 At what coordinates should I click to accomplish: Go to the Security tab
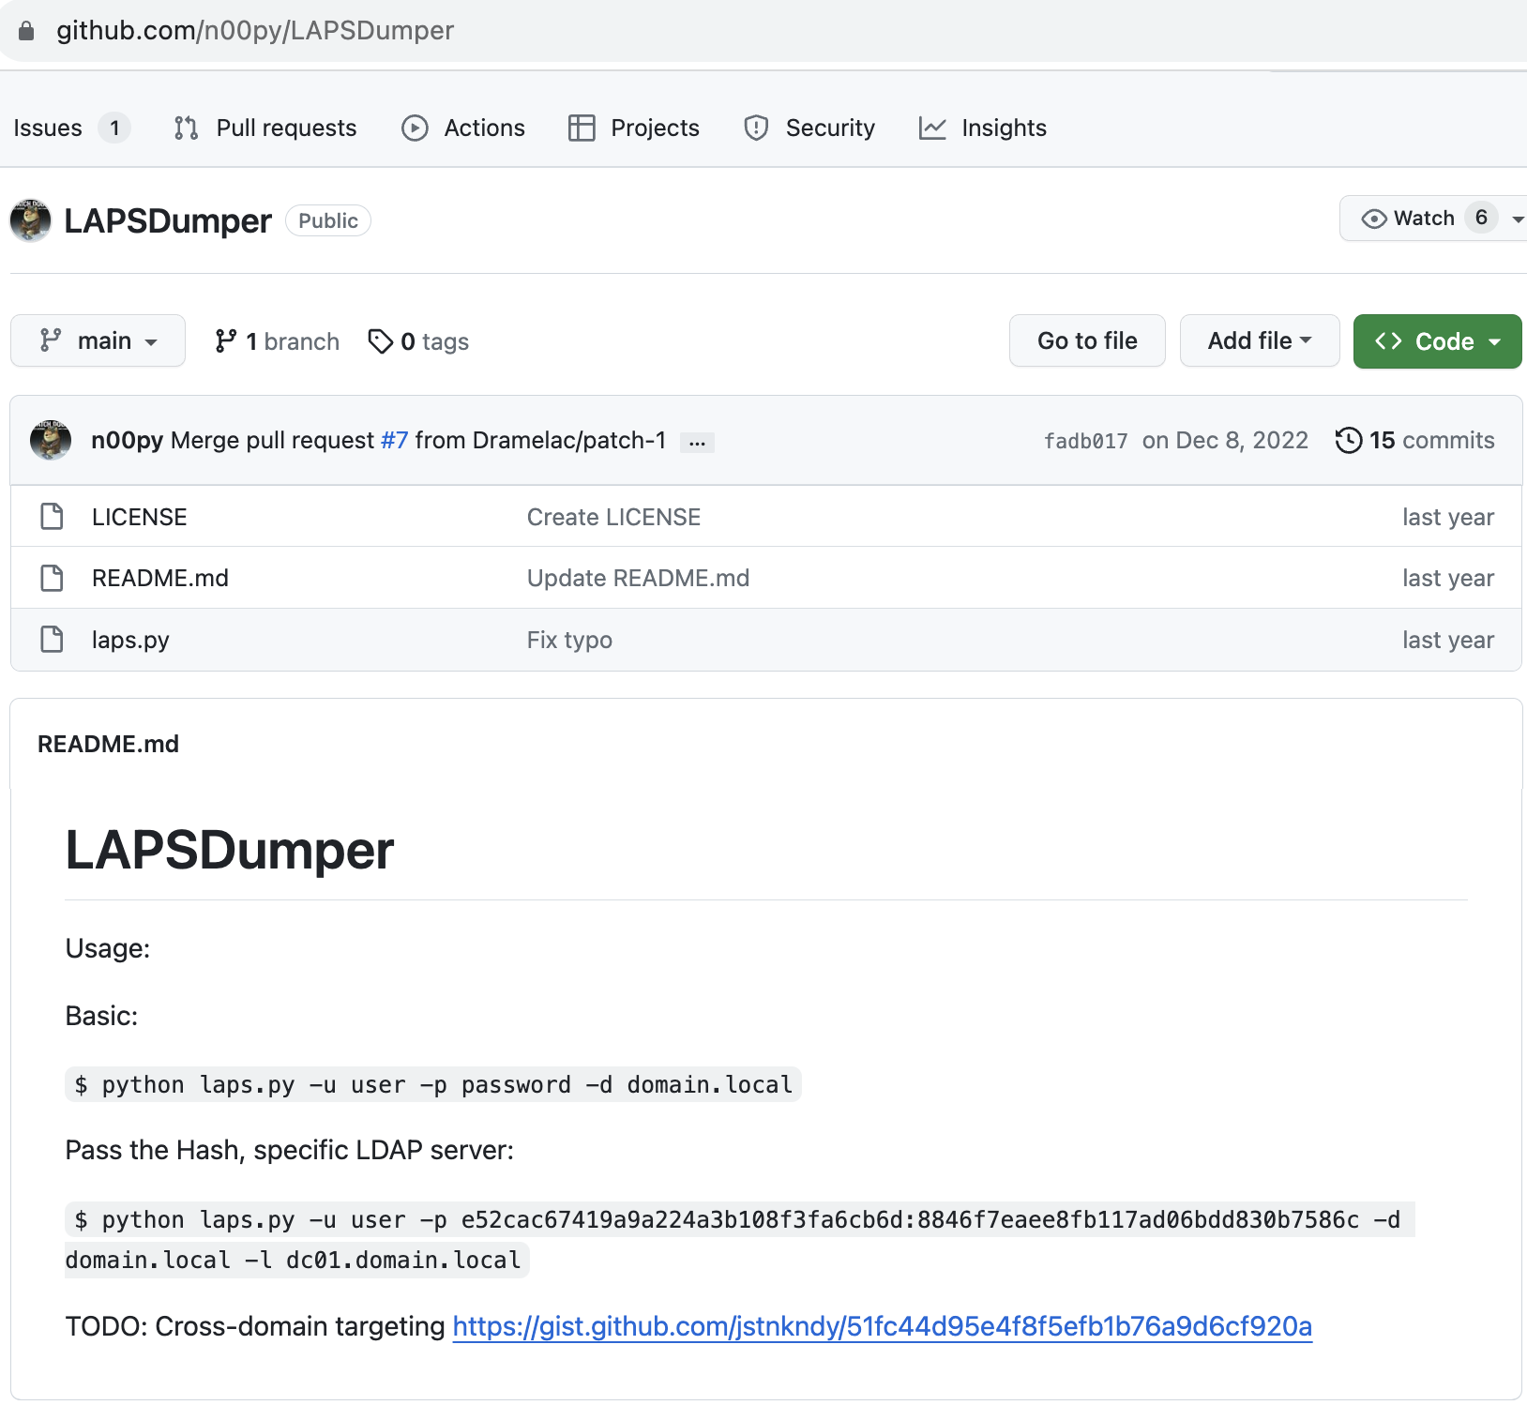pos(809,128)
